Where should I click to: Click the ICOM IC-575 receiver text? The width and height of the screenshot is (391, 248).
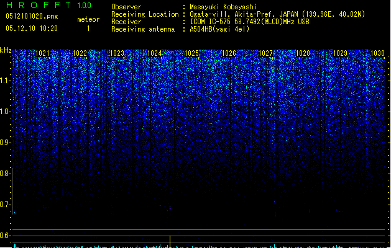pyautogui.click(x=249, y=22)
